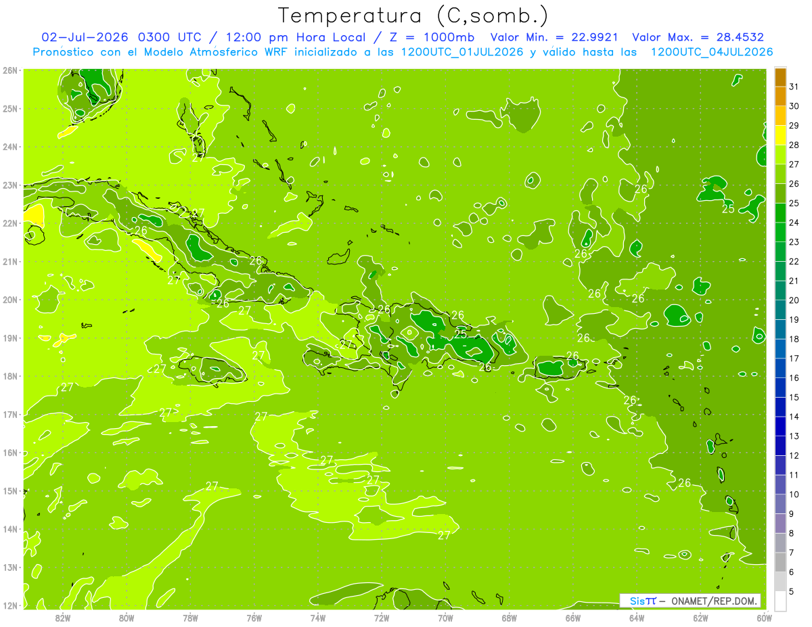Choose the legend swatch between 27 and 28
Viewport: 812px width, 627px height.
pyautogui.click(x=780, y=155)
